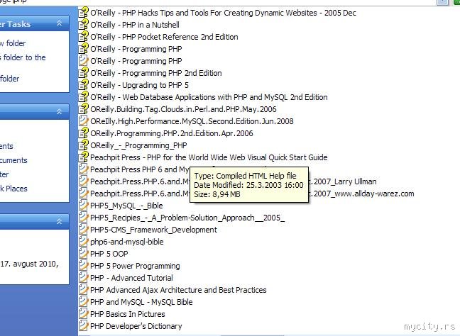Select 'OReilly.Building.Tag.Clouds.in.Perl.and.PHP.May.2006' name
The height and width of the screenshot is (336, 460).
(x=183, y=109)
